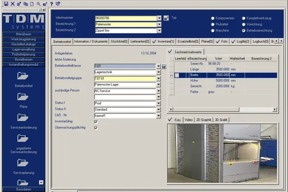Open the Pläne folder in sidebar

point(23,96)
